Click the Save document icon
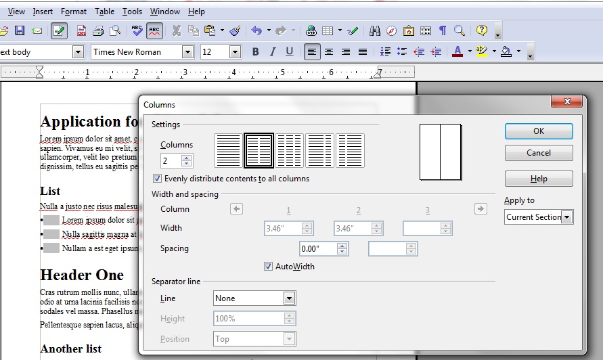Image resolution: width=603 pixels, height=360 pixels. (x=20, y=30)
